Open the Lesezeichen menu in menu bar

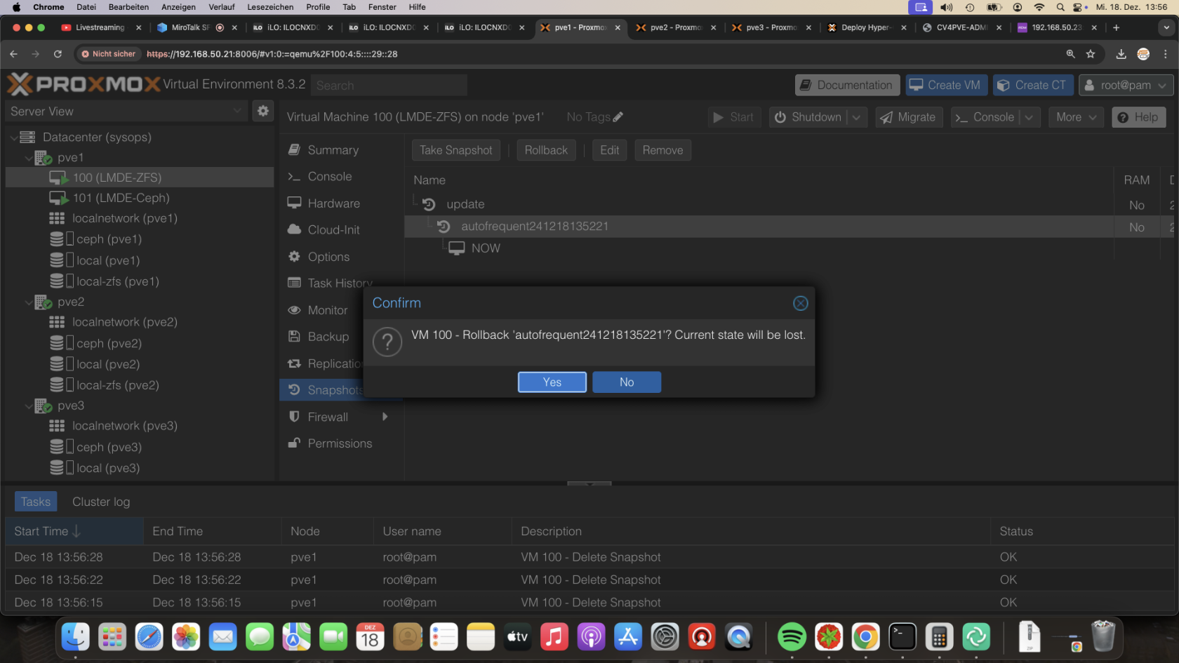270,7
